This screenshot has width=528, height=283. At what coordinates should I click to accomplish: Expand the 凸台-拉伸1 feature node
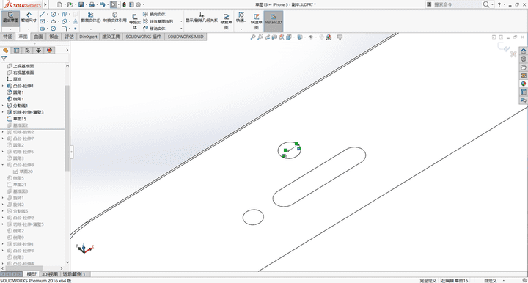[x=3, y=86]
